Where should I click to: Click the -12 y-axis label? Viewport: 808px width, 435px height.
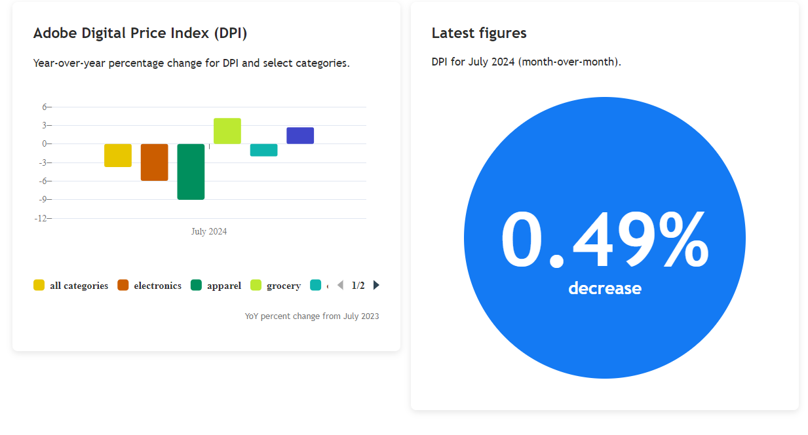(41, 218)
